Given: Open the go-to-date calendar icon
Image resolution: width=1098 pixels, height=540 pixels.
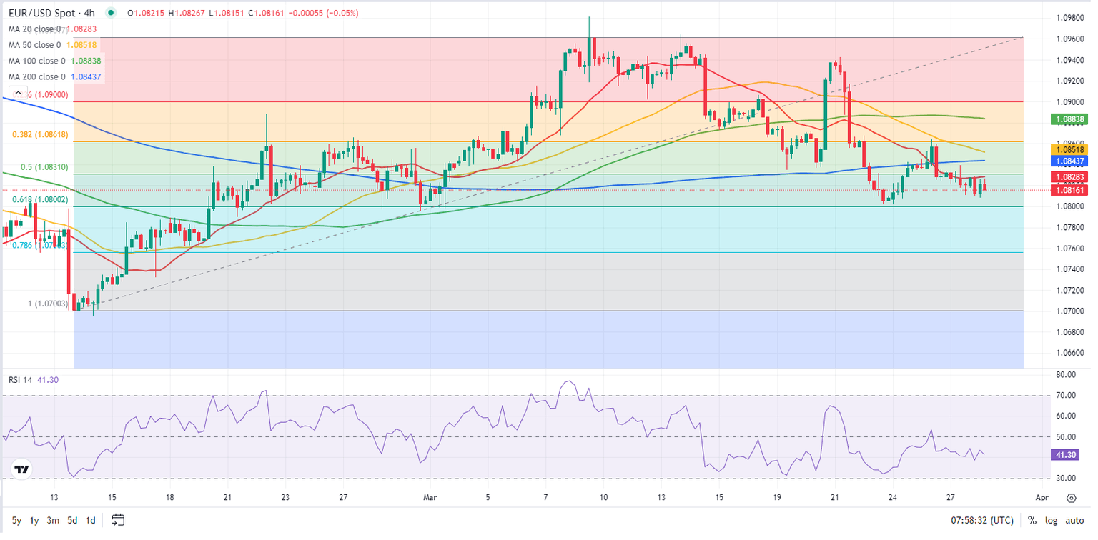Looking at the screenshot, I should tap(119, 520).
